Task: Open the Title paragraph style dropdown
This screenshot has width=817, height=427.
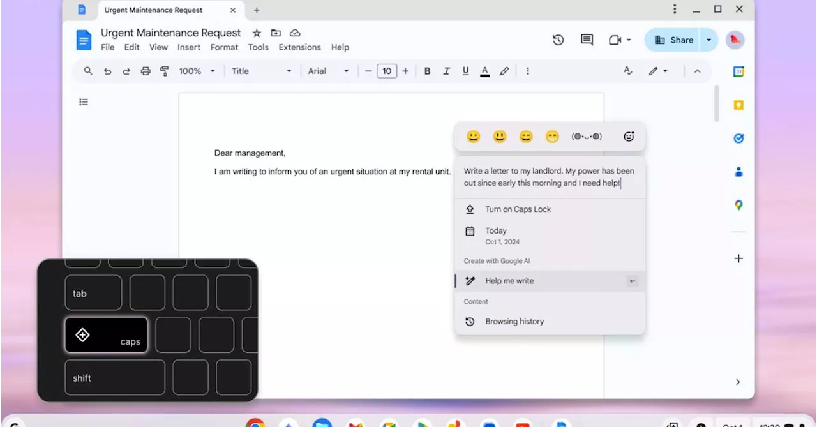Action: tap(261, 71)
